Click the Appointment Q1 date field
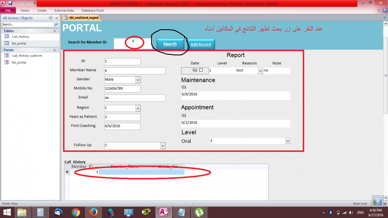The image size is (388, 218). point(236,123)
